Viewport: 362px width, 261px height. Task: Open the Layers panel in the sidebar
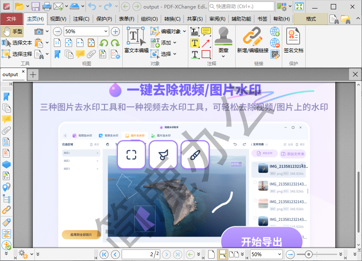click(x=6, y=165)
